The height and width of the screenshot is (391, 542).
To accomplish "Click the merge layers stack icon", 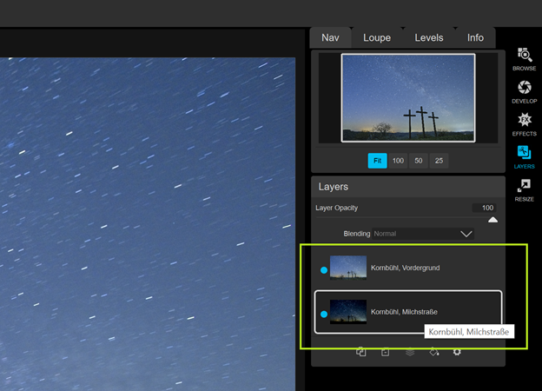I will click(410, 352).
